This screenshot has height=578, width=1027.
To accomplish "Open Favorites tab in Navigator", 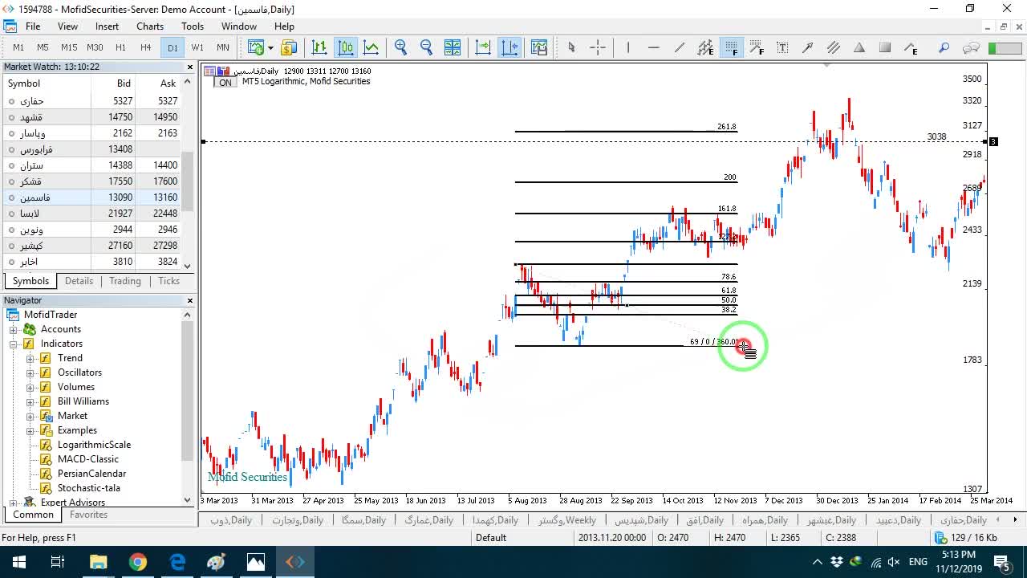I will pyautogui.click(x=88, y=515).
